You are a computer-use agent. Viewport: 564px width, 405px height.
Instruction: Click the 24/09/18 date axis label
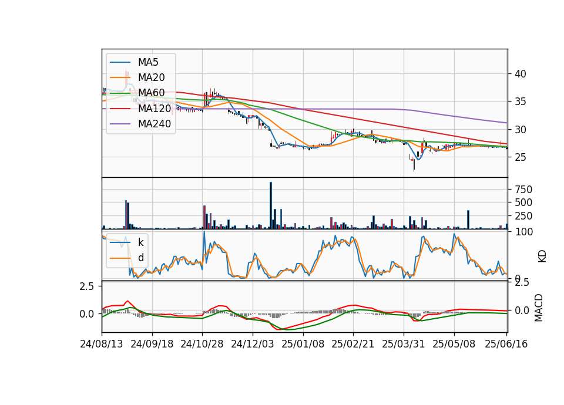152,344
